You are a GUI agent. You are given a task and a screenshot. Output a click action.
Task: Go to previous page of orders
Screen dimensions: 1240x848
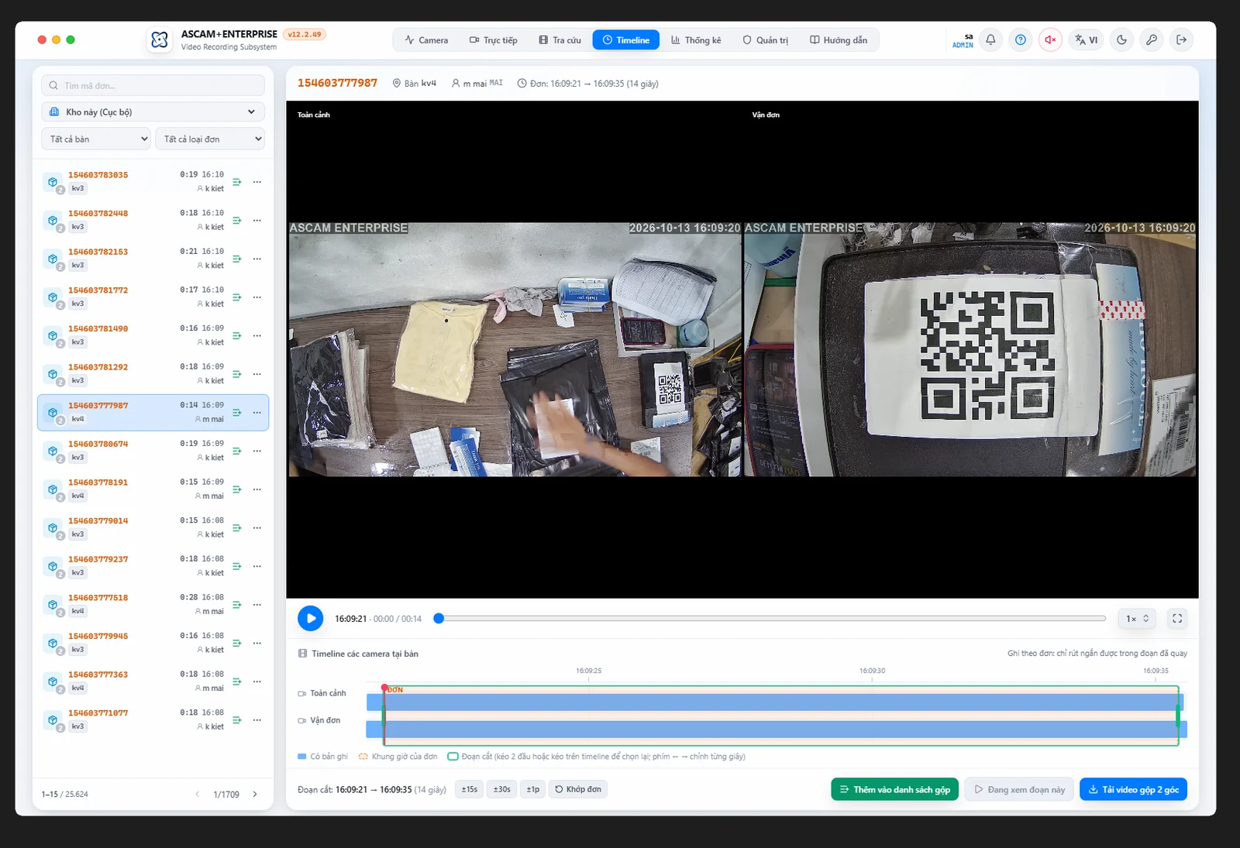[198, 795]
